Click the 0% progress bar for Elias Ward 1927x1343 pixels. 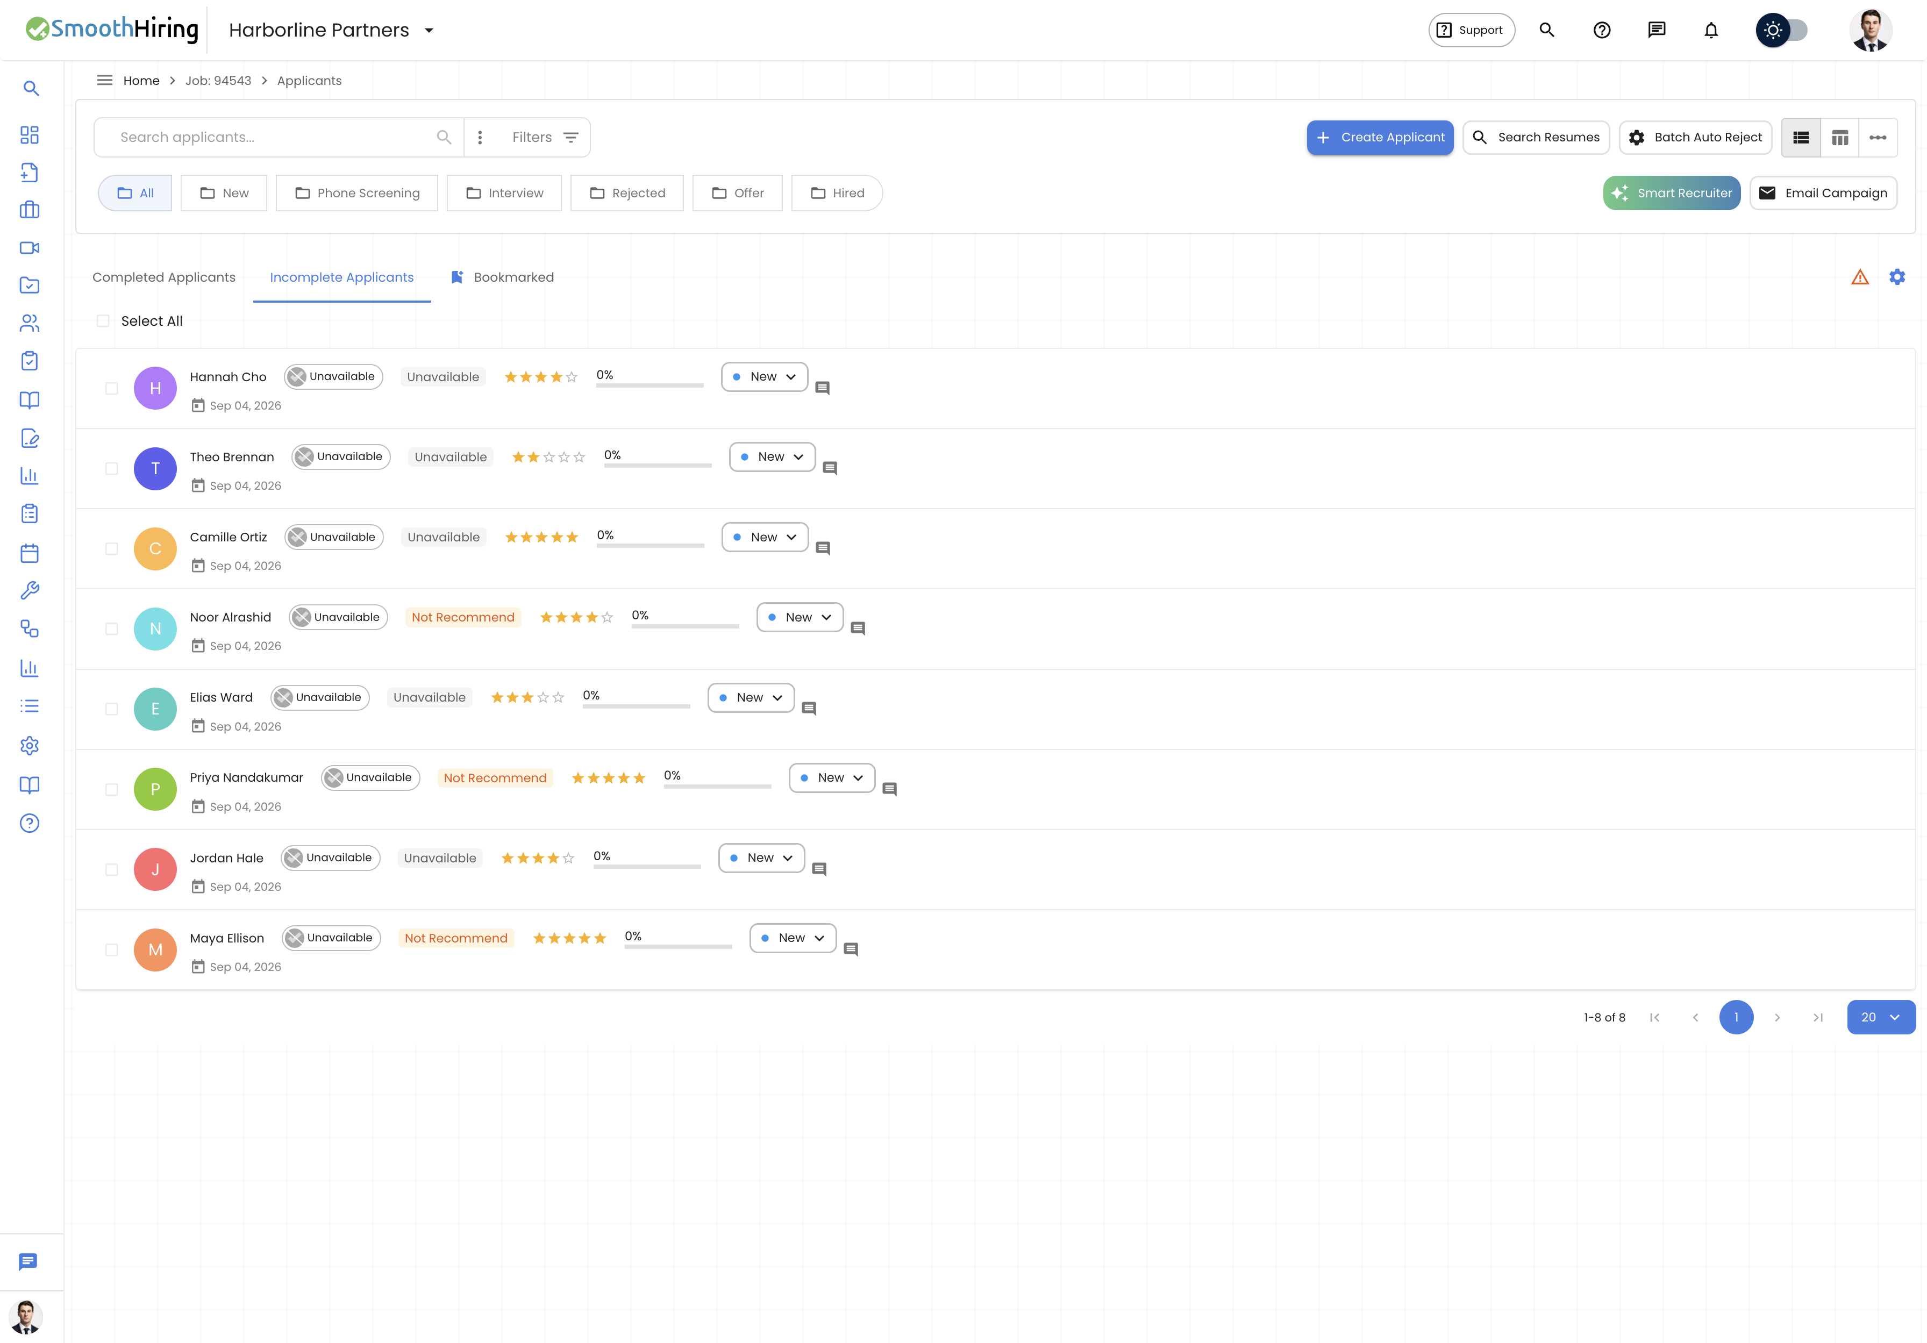point(636,707)
